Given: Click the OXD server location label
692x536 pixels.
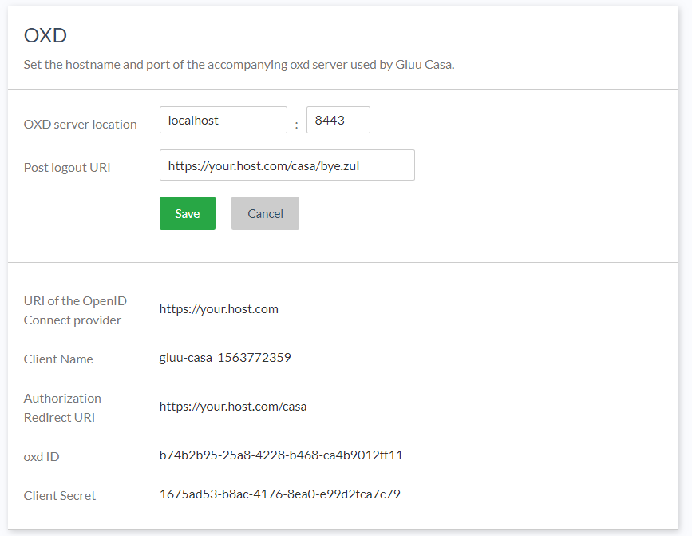Looking at the screenshot, I should [80, 124].
